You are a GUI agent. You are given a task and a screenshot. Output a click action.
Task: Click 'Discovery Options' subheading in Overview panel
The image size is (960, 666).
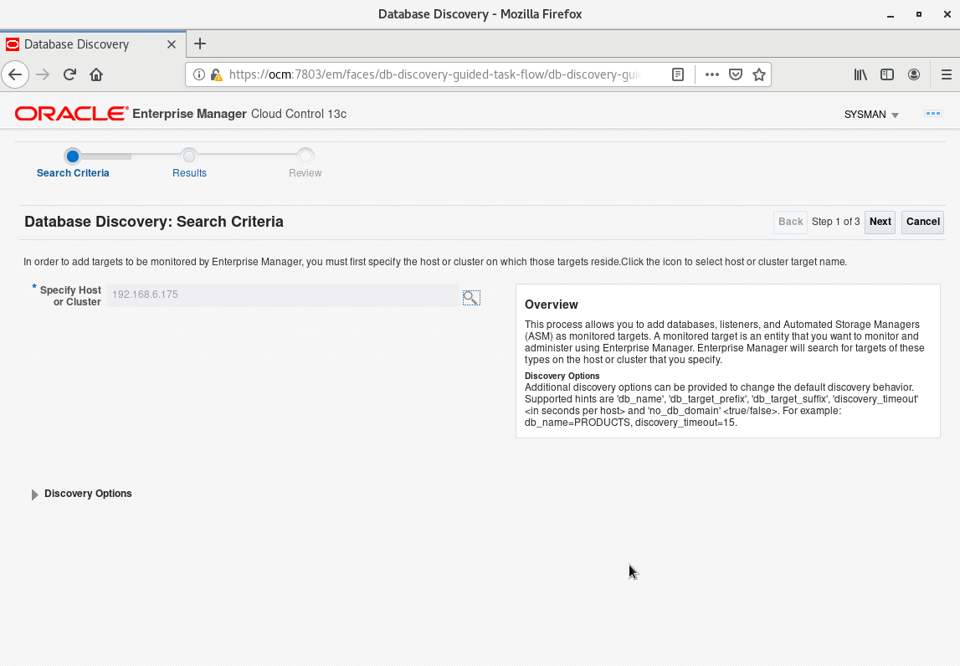click(562, 376)
